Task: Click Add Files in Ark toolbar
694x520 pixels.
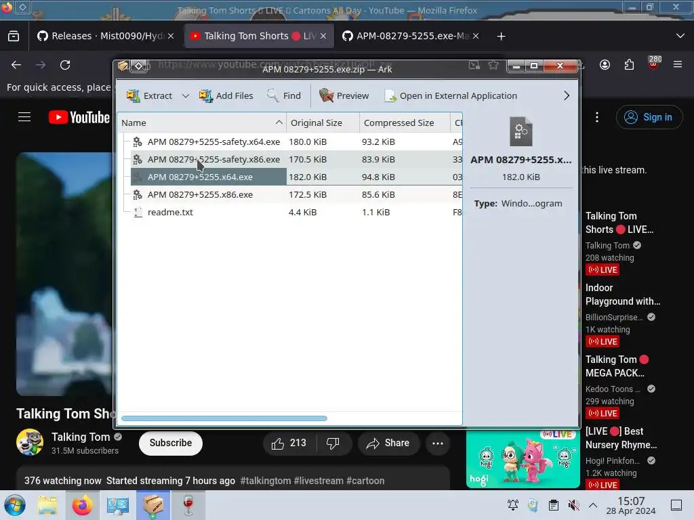Action: coord(226,95)
